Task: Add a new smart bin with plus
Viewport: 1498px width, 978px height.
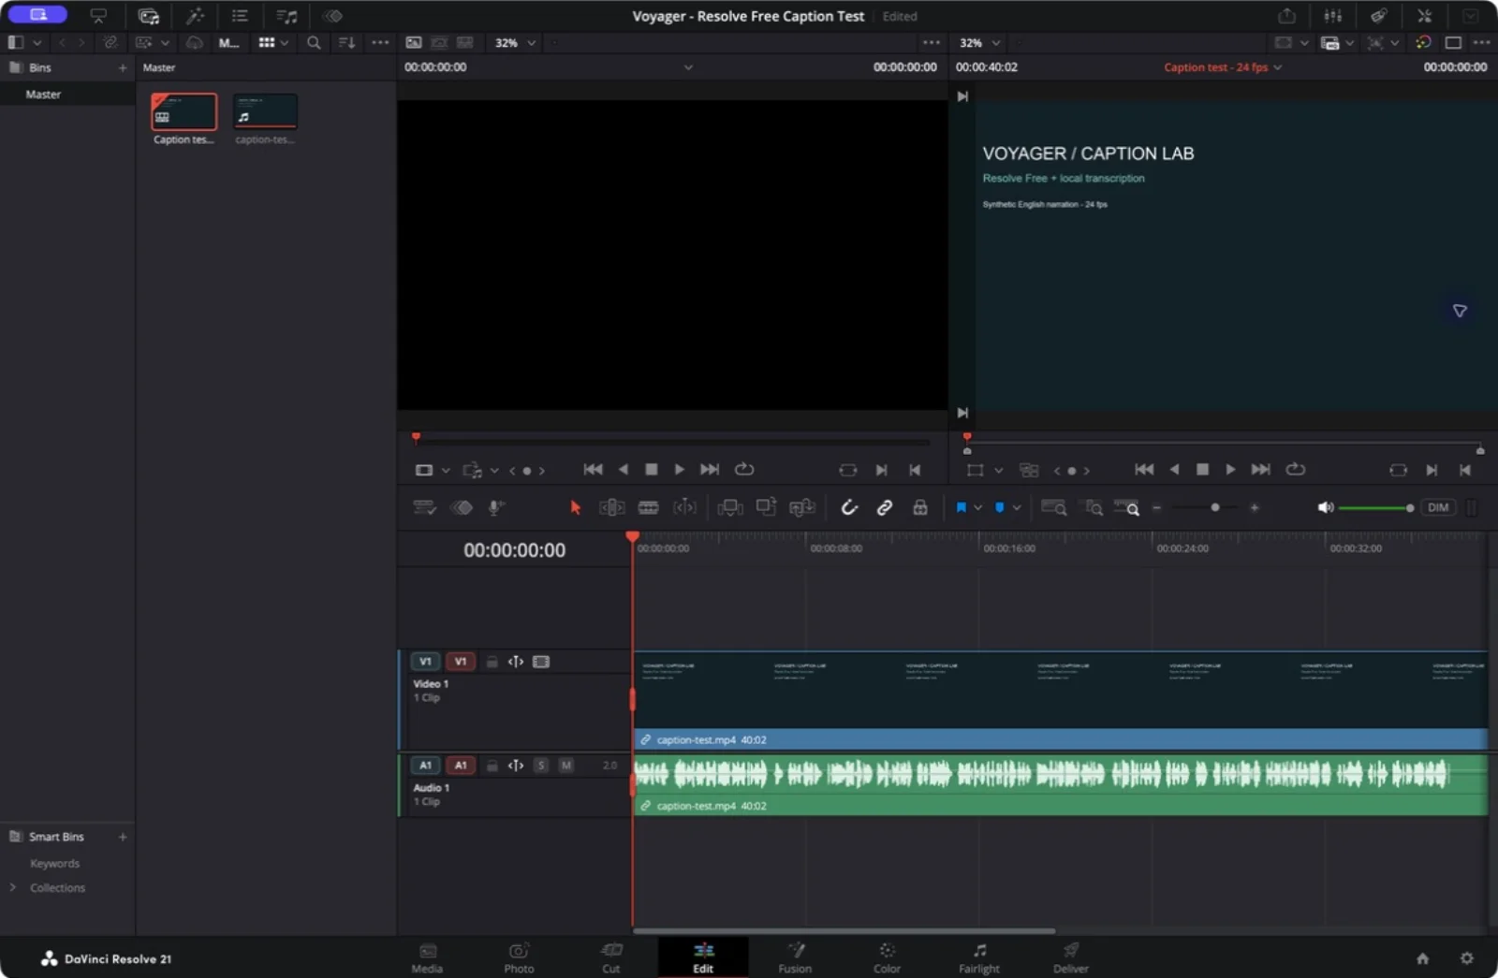Action: coord(123,837)
